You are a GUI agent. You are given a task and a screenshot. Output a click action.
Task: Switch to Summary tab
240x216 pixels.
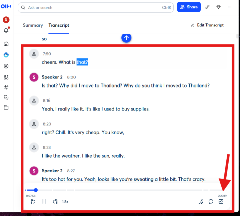click(33, 25)
